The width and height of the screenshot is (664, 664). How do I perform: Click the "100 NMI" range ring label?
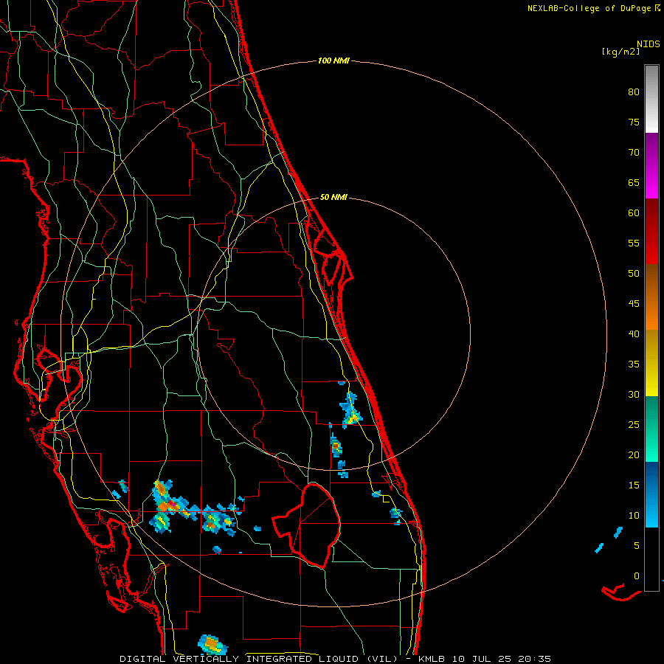pyautogui.click(x=333, y=61)
